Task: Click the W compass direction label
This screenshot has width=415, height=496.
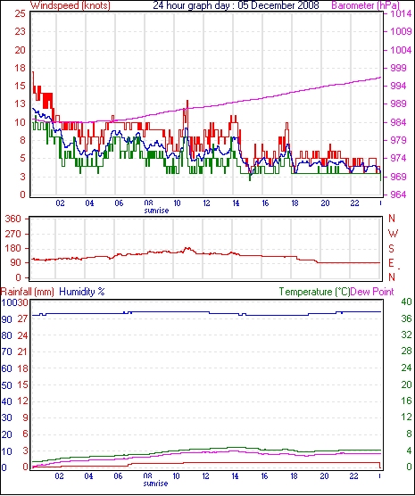Action: pos(393,234)
